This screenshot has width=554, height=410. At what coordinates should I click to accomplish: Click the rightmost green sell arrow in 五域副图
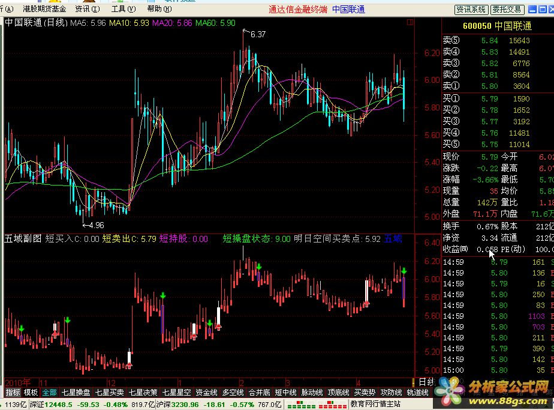coord(404,271)
